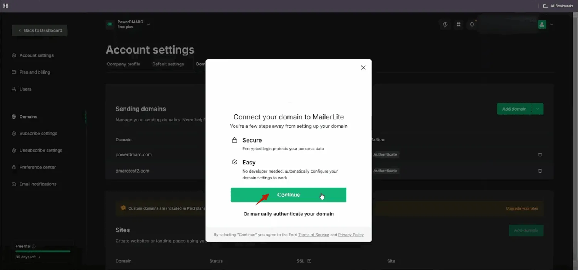
Task: Click the Email notifications envelope icon
Action: click(x=14, y=184)
